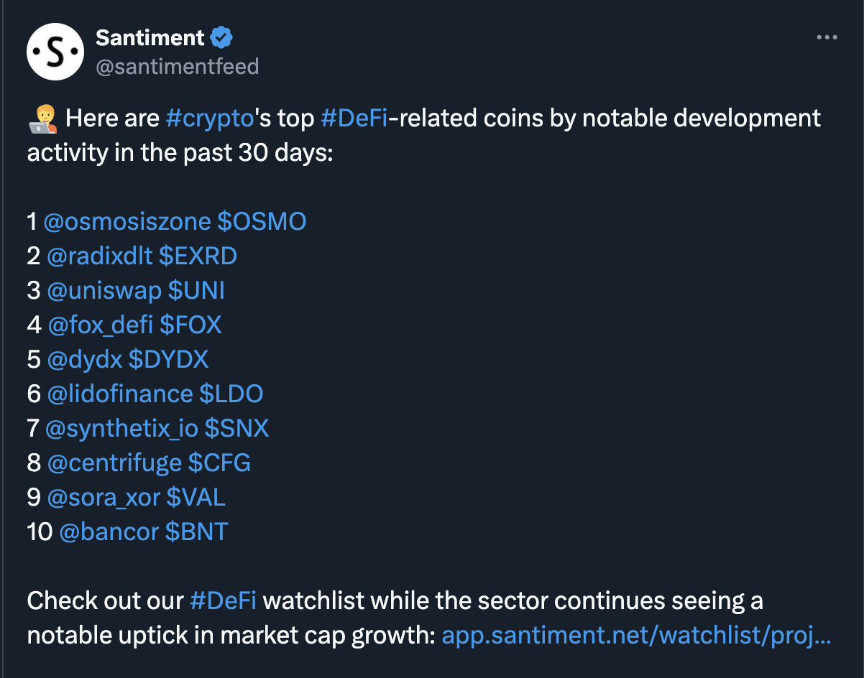Click the $VAL cashtag
Viewport: 864px width, 678px height.
point(196,498)
